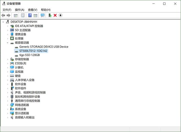Expand the IDE ATA/ATAPI 控制器 node

8,26
